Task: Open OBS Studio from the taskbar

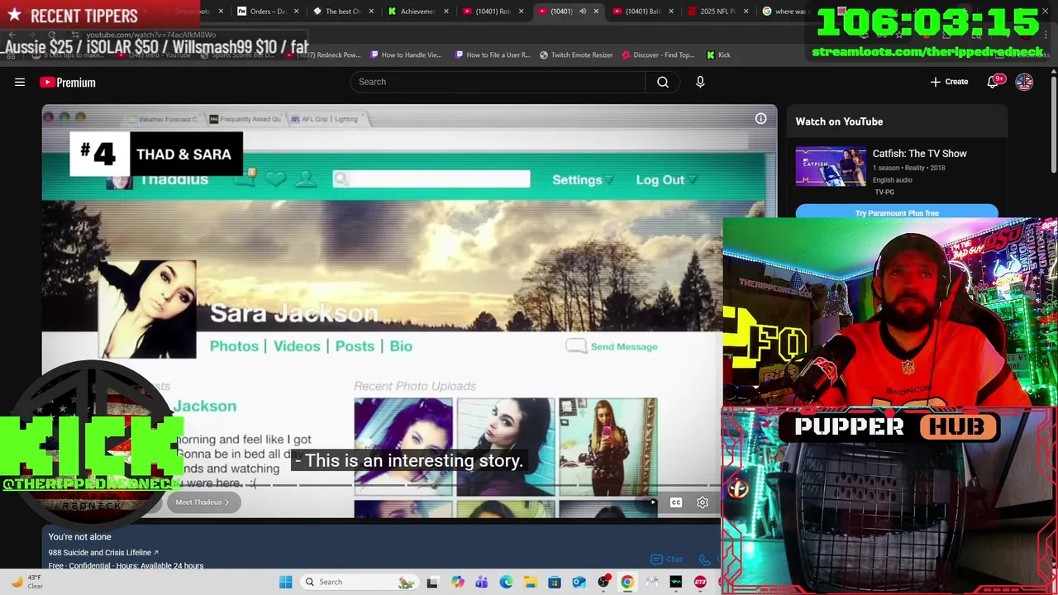Action: (x=603, y=582)
